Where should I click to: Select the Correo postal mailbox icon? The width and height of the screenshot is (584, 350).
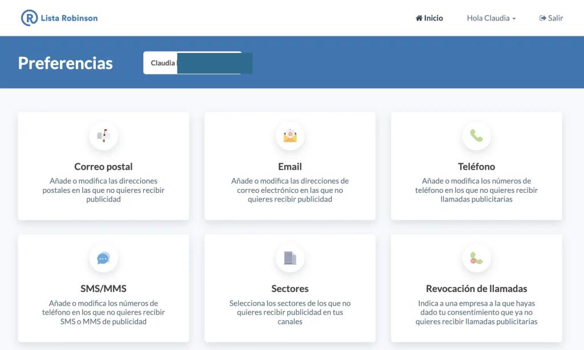103,136
